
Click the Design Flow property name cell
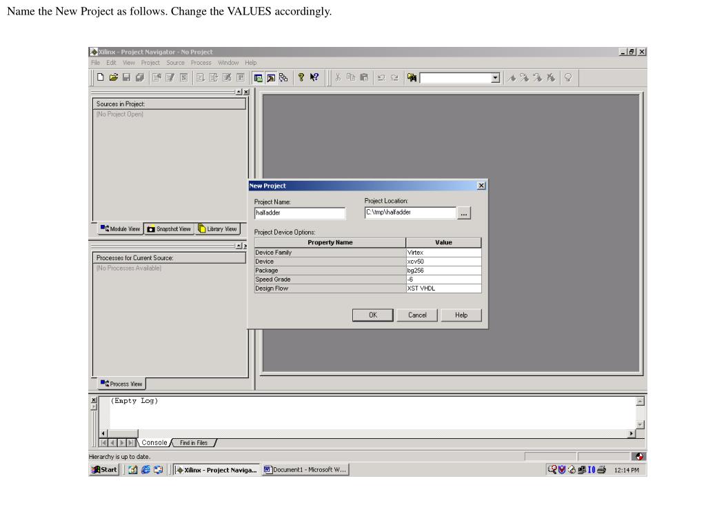pyautogui.click(x=330, y=288)
